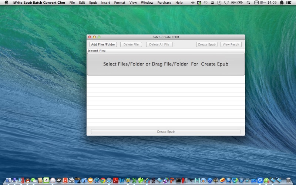Open the red star Wunderlist Dock icon
296x185 pixels.
[x=65, y=180]
